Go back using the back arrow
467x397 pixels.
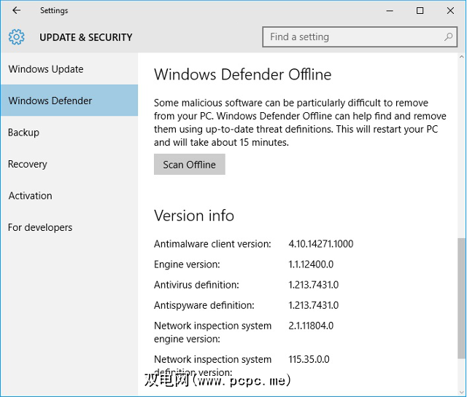(16, 10)
